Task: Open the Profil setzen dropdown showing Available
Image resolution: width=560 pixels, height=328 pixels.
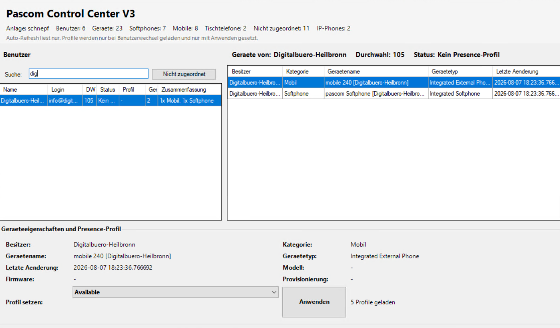Action: pyautogui.click(x=176, y=292)
